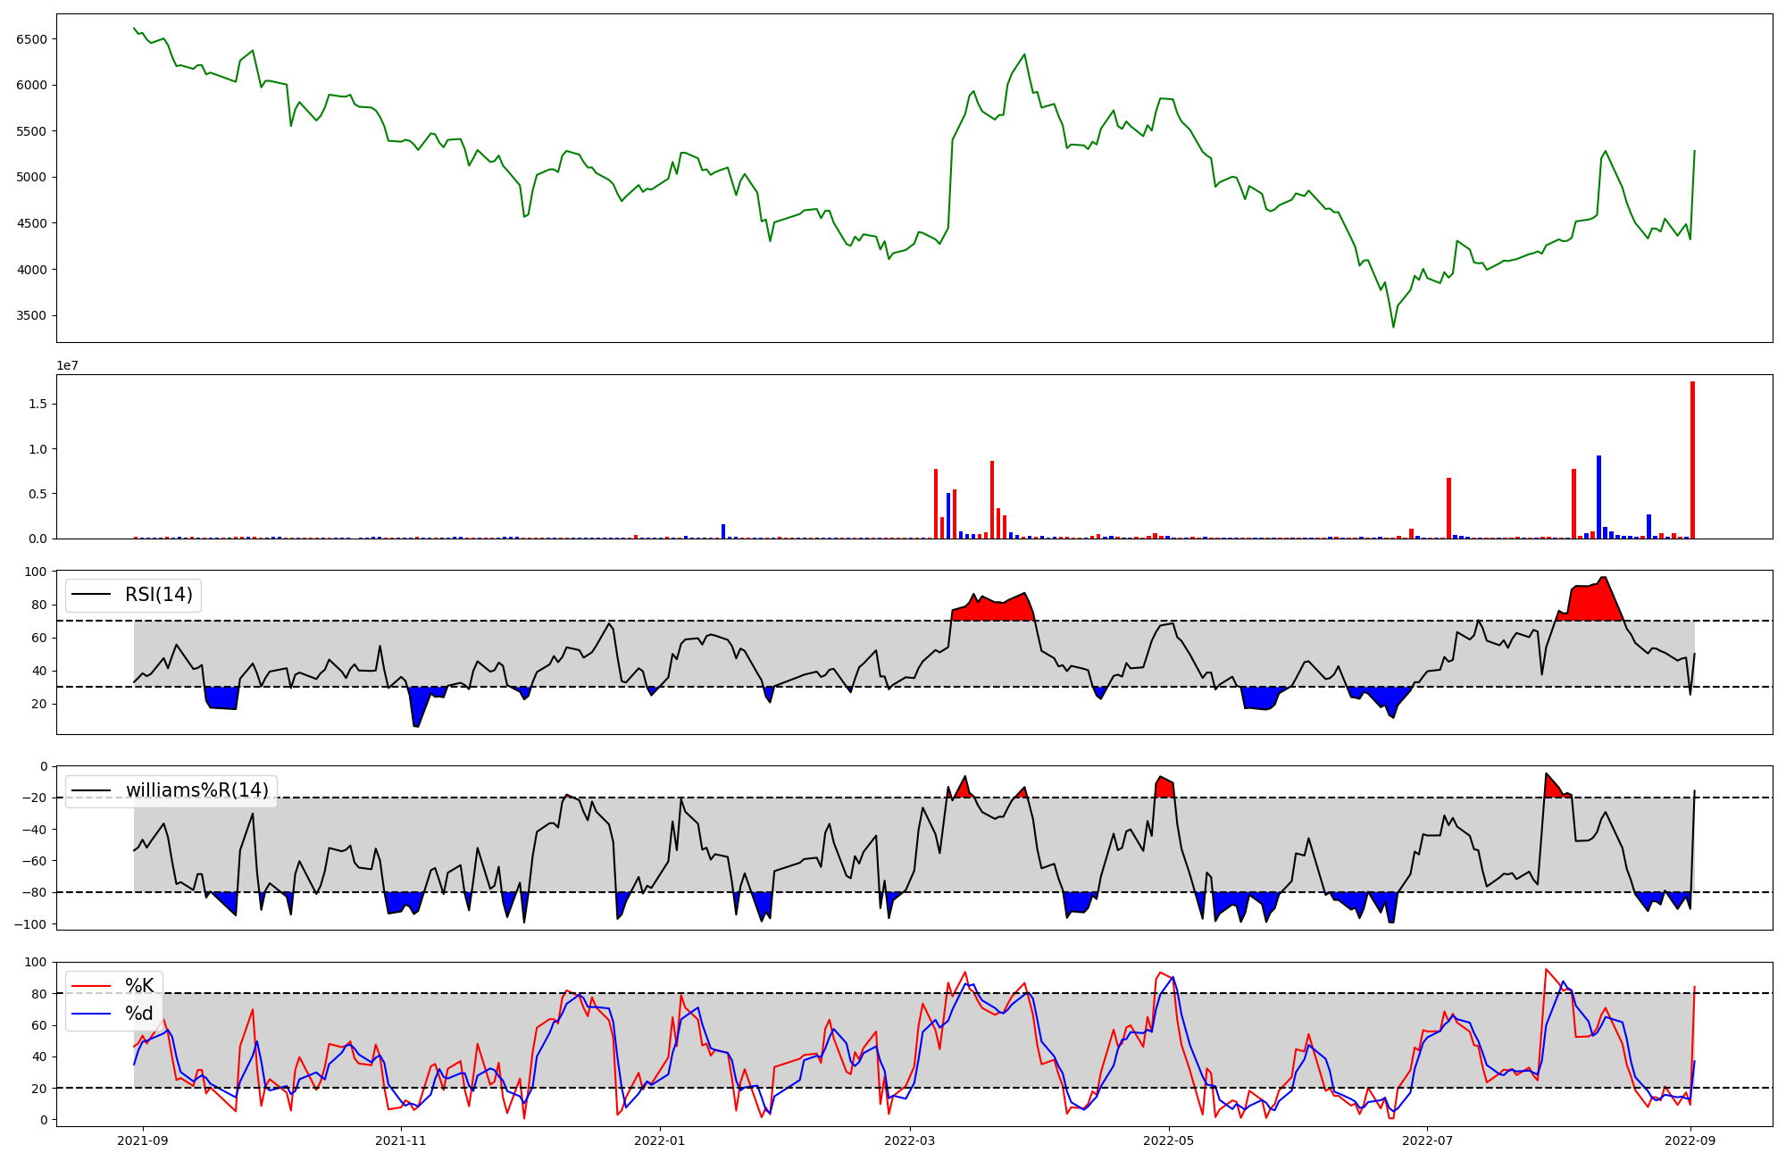The width and height of the screenshot is (1786, 1161).
Task: Click the %K legend text
Action: [x=139, y=986]
